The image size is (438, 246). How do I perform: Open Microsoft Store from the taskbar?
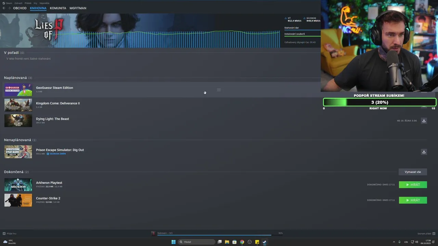[234, 242]
